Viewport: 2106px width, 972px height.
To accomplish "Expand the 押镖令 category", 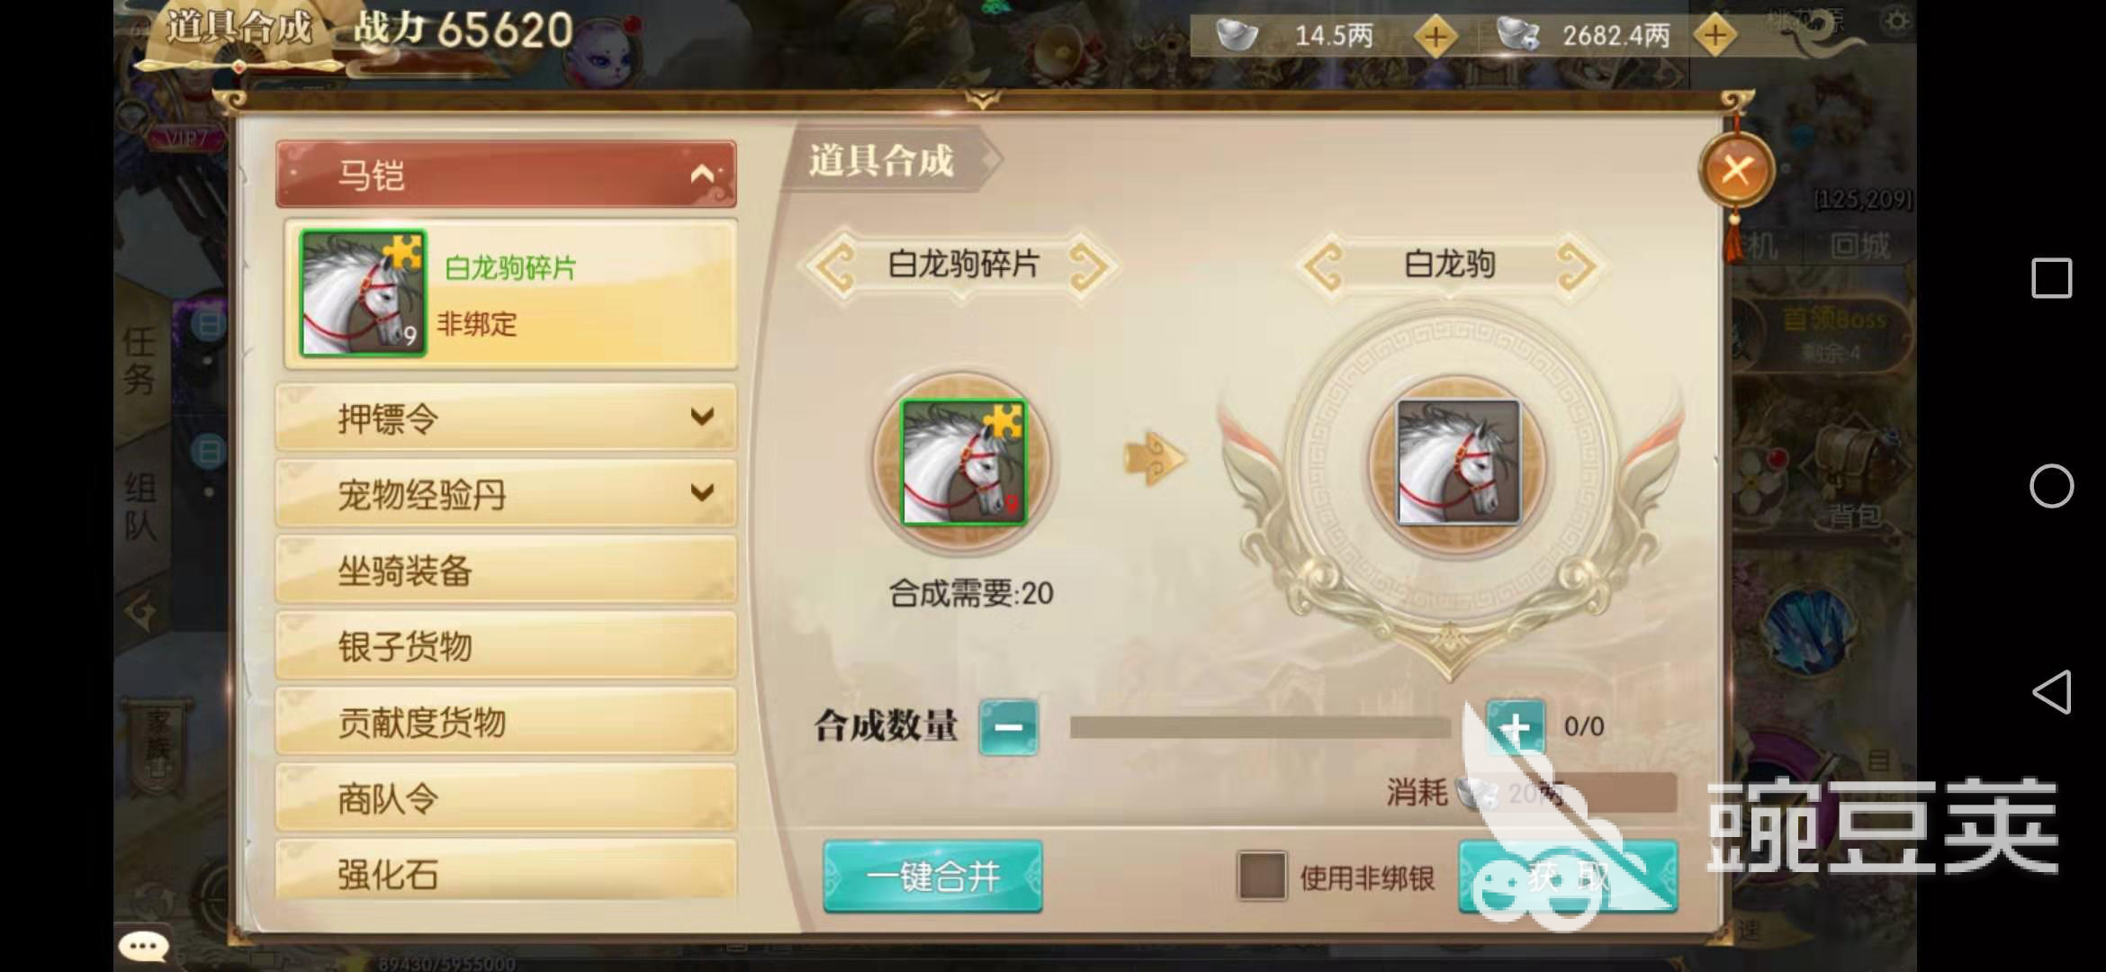I will coord(506,418).
